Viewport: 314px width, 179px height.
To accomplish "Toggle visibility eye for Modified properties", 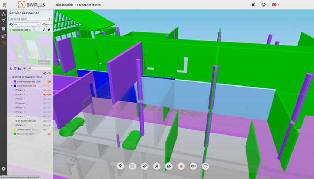I will point(49,81).
